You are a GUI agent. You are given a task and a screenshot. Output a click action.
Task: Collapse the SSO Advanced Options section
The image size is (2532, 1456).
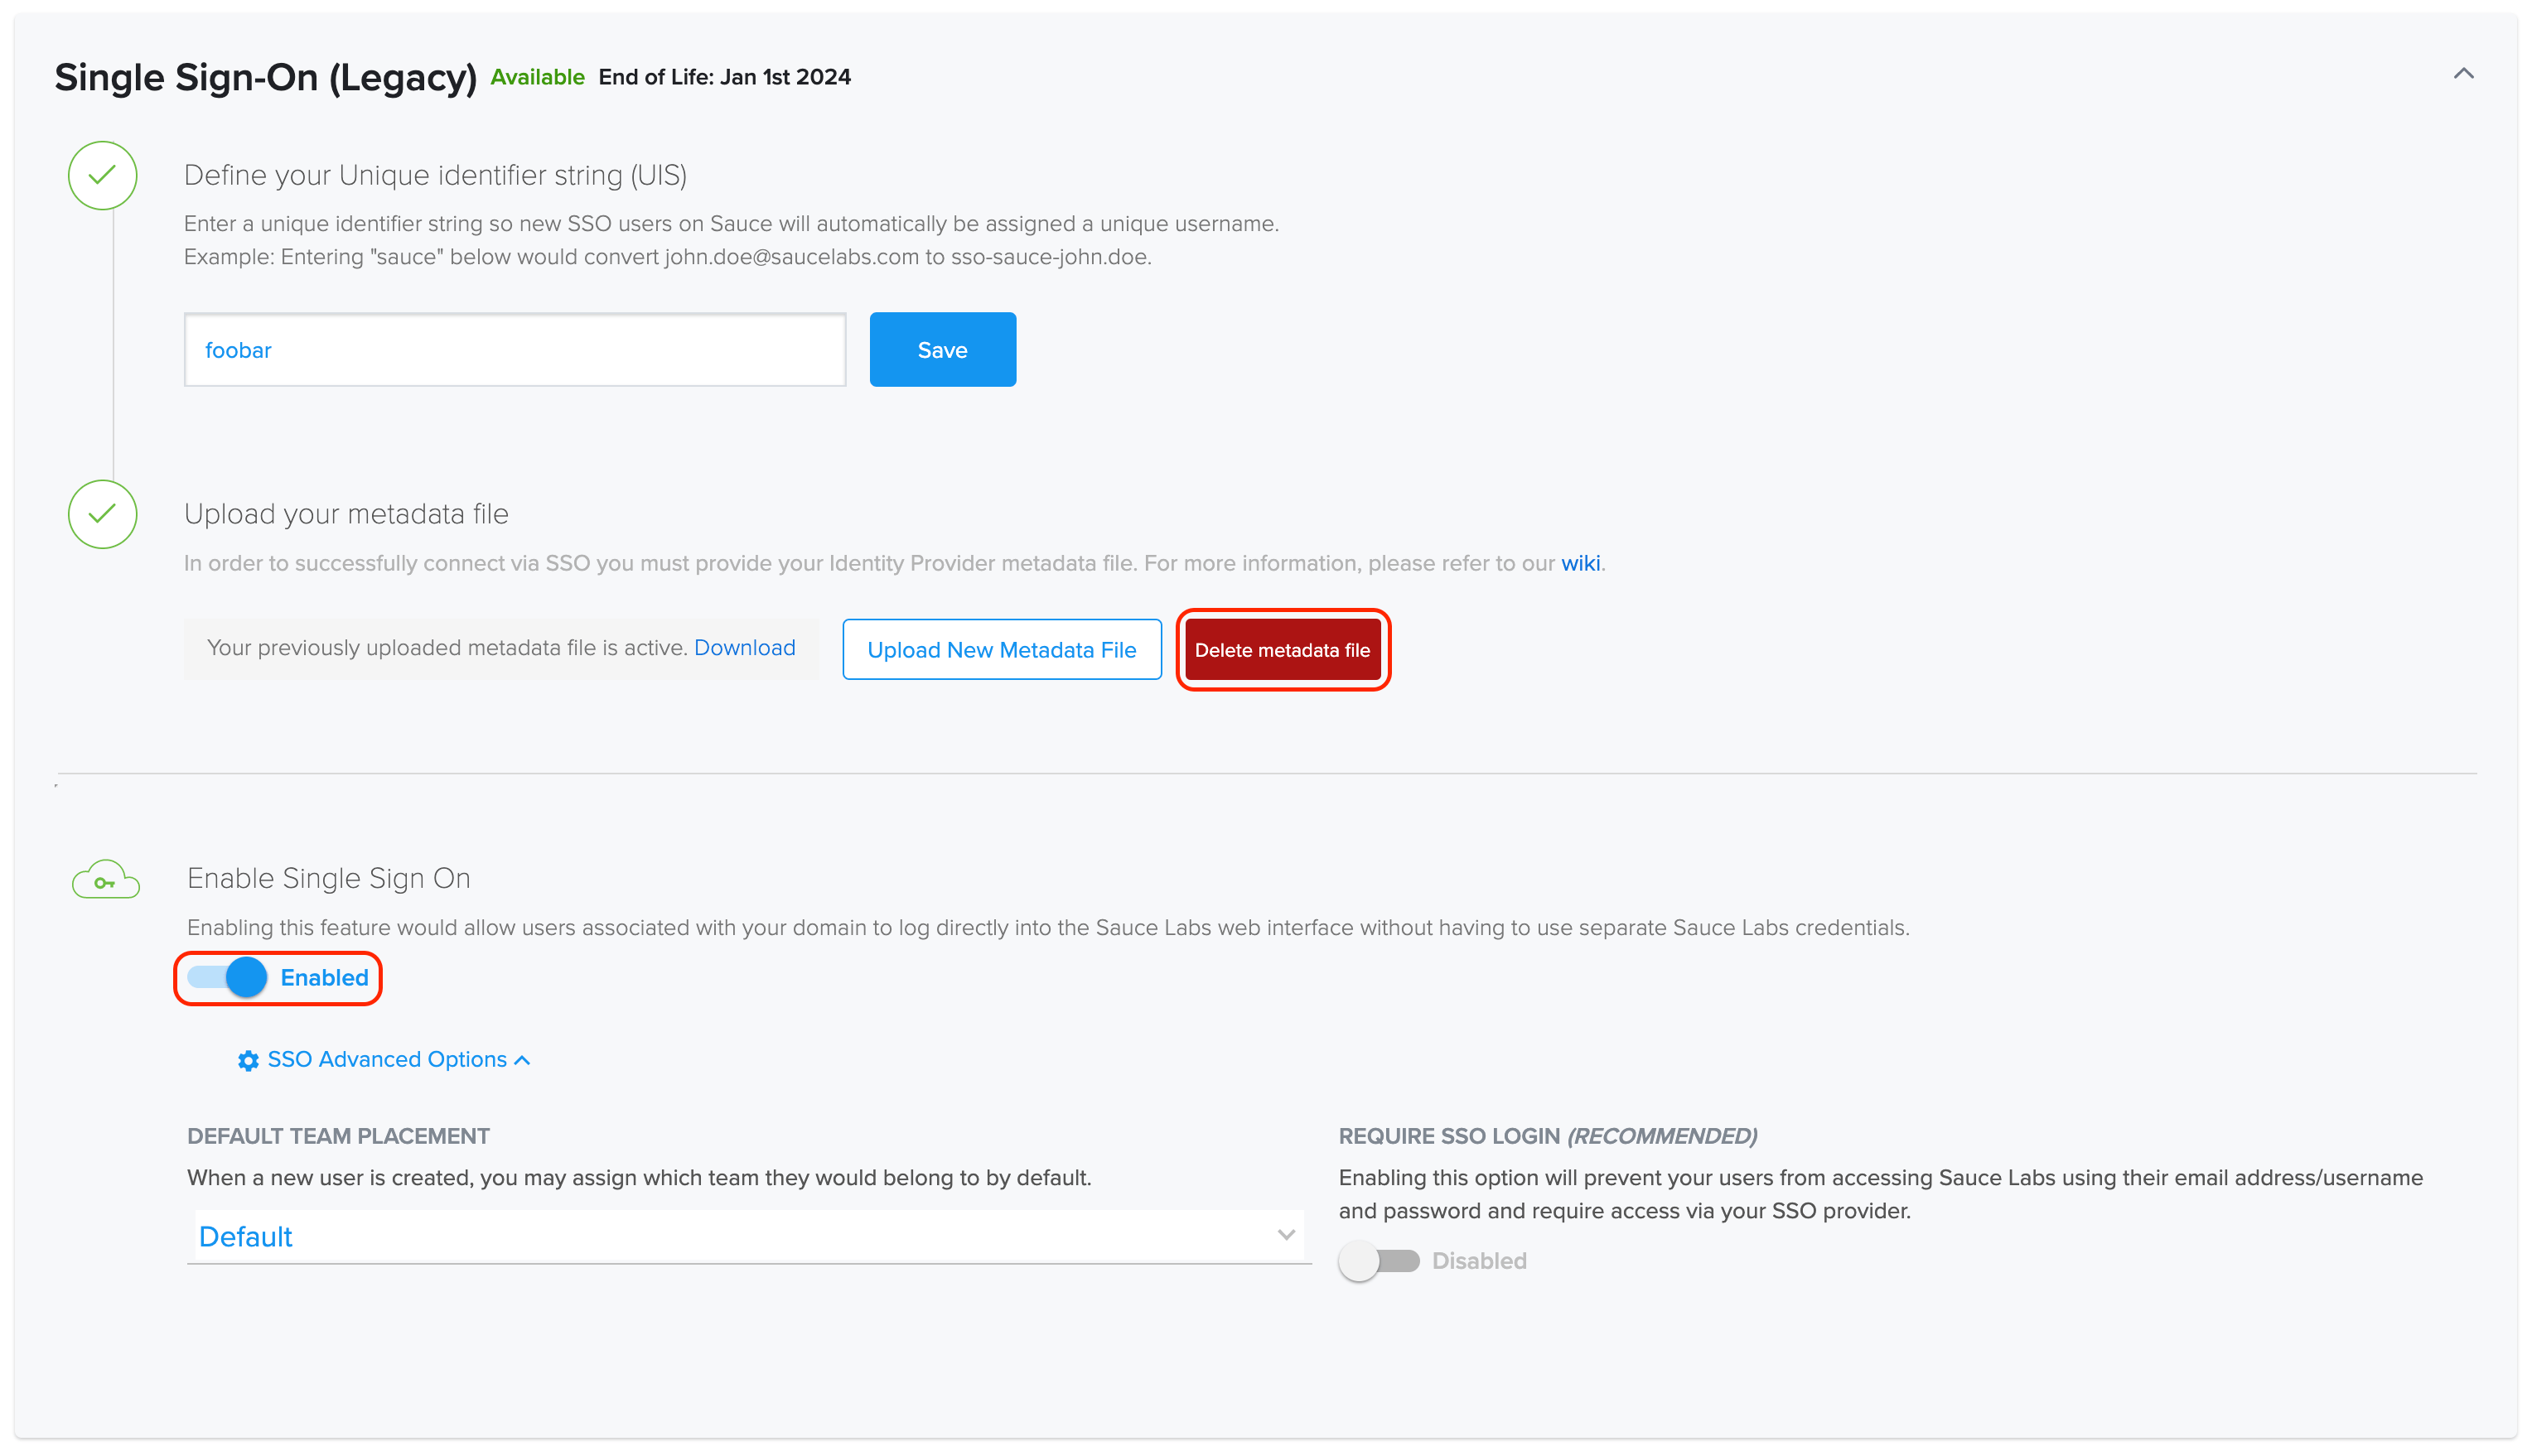522,1060
